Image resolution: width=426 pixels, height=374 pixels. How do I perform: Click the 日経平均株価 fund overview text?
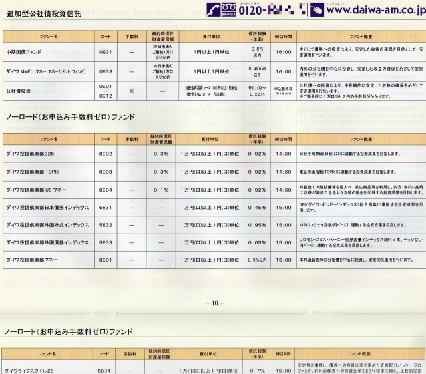coord(350,154)
